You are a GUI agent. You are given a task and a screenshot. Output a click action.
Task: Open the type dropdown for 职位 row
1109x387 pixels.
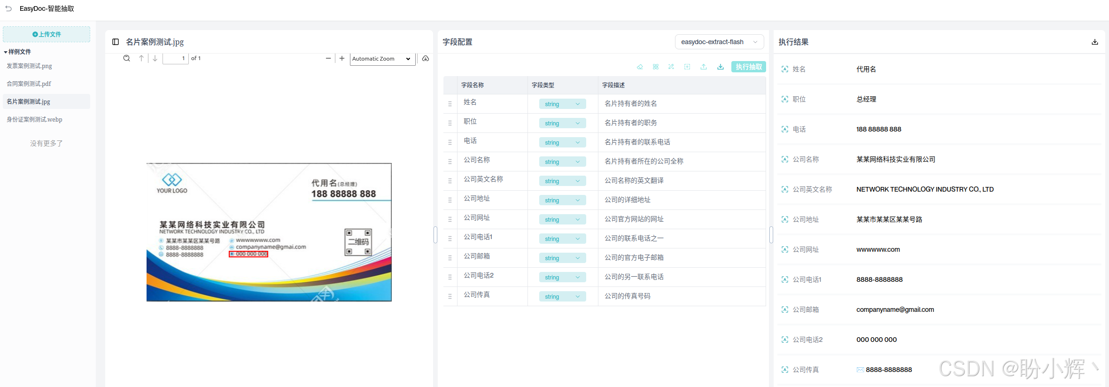(562, 123)
